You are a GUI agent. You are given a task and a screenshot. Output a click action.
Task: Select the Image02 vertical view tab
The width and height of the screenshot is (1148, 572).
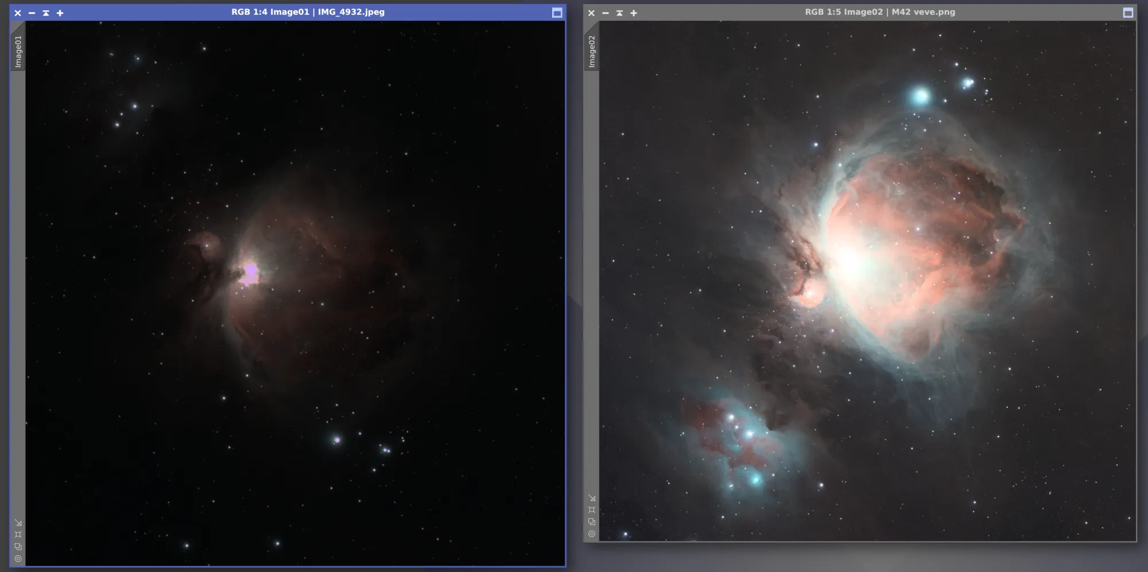591,50
